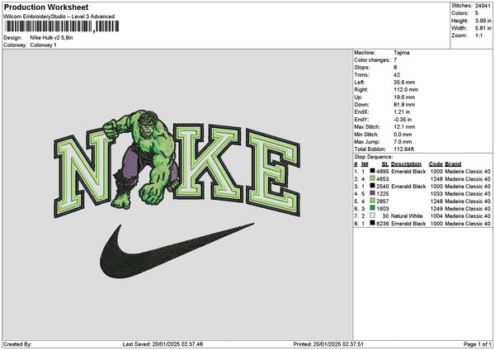Click the black swatch for stop 1 (4895 stitches)
Screen dimensions: 495x350
(x=373, y=171)
